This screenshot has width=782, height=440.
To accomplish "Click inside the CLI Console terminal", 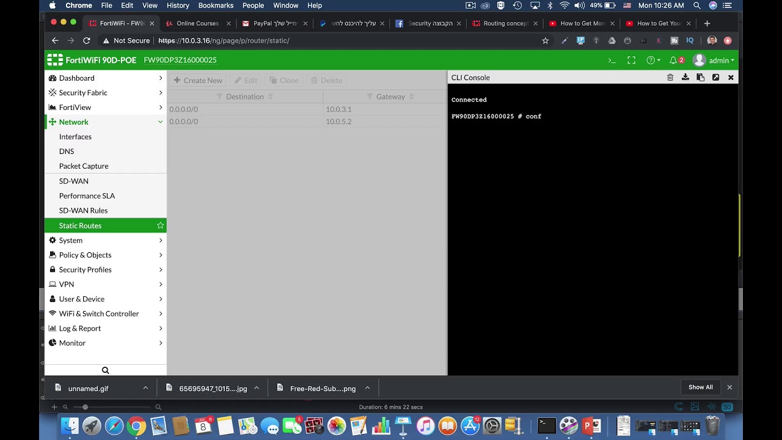I will point(593,230).
